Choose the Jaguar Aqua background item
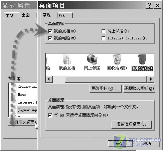 tap(27, 110)
